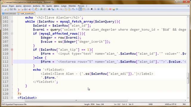Image resolution: width=191 pixels, height=107 pixels.
Task: Click the horizontal scrollbar thumb
Action: [76, 100]
